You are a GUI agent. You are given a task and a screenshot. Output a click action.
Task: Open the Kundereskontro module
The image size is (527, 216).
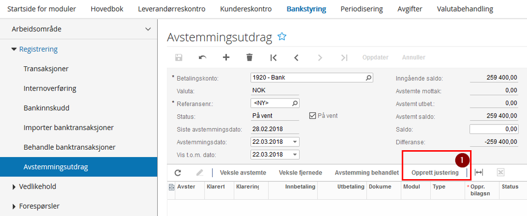click(246, 9)
